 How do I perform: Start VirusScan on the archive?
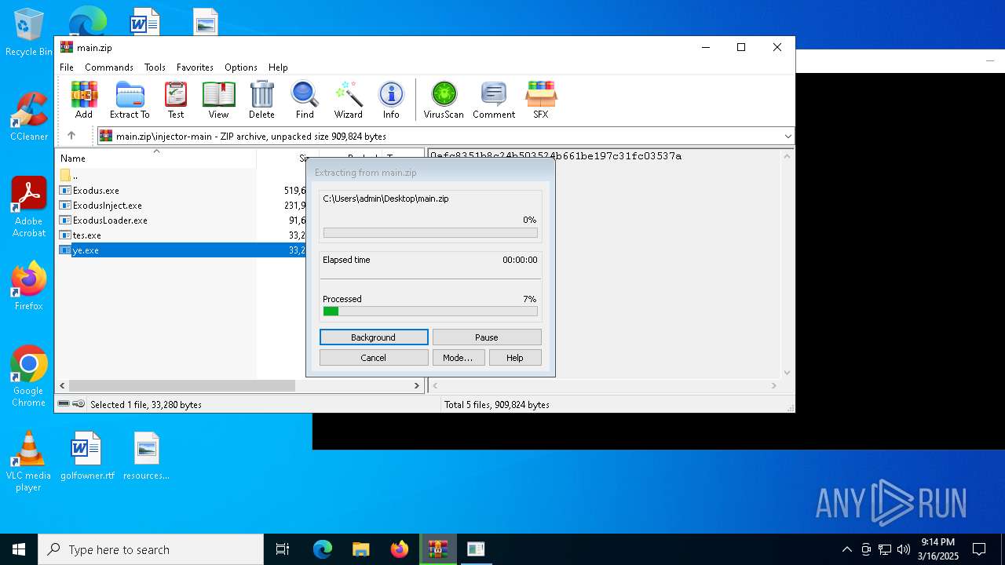click(444, 100)
